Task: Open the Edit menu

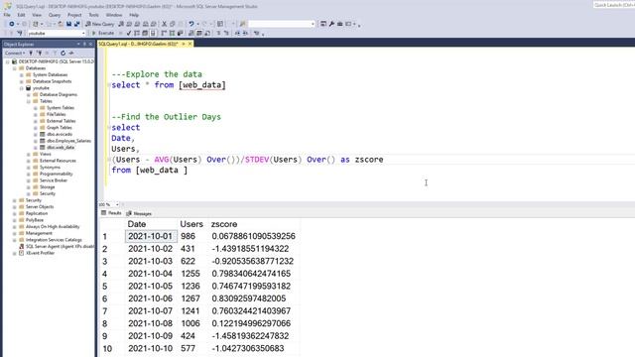Action: coord(21,15)
